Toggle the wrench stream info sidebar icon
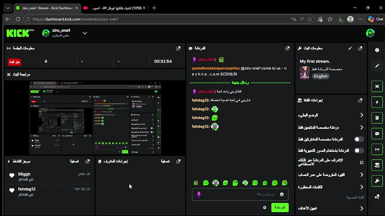The image size is (385, 216). [x=377, y=181]
